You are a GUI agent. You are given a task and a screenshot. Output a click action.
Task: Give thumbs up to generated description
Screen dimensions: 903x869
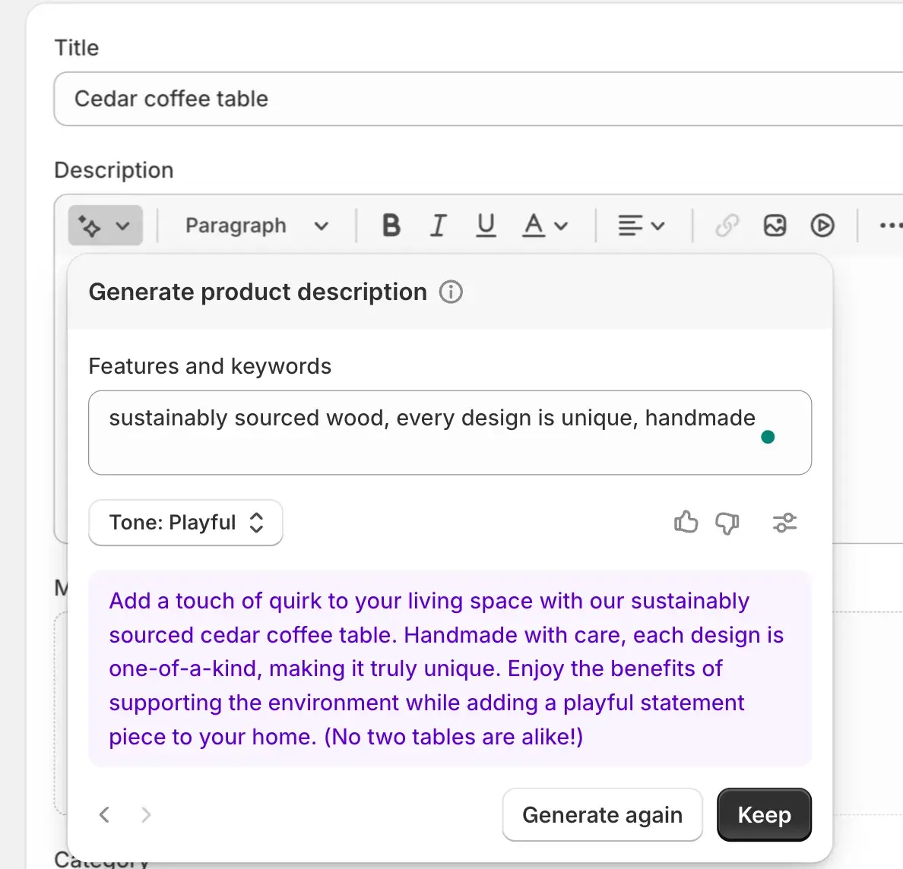(x=686, y=523)
